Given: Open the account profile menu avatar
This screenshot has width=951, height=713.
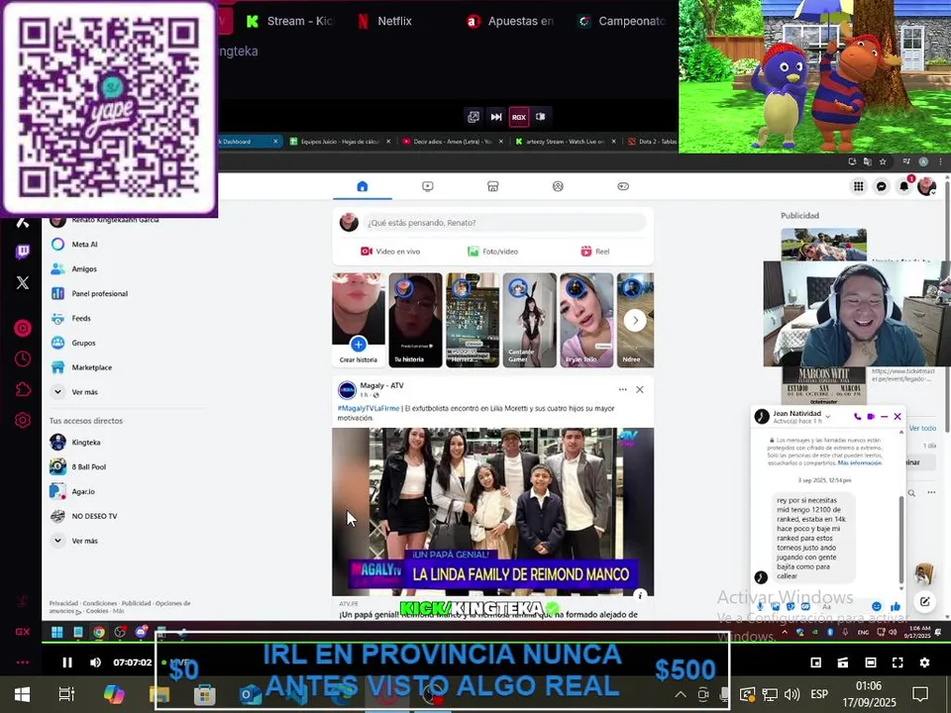Looking at the screenshot, I should click(x=927, y=186).
